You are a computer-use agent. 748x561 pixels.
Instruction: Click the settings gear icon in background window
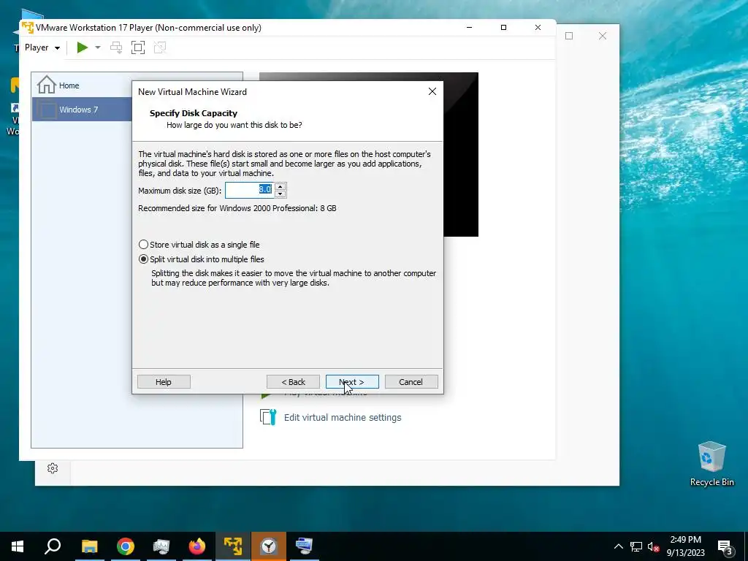pos(53,468)
